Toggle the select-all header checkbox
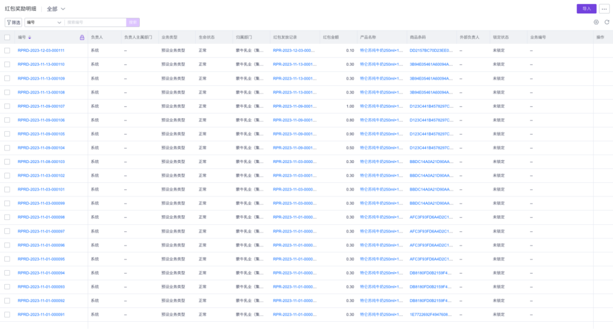 [x=7, y=37]
